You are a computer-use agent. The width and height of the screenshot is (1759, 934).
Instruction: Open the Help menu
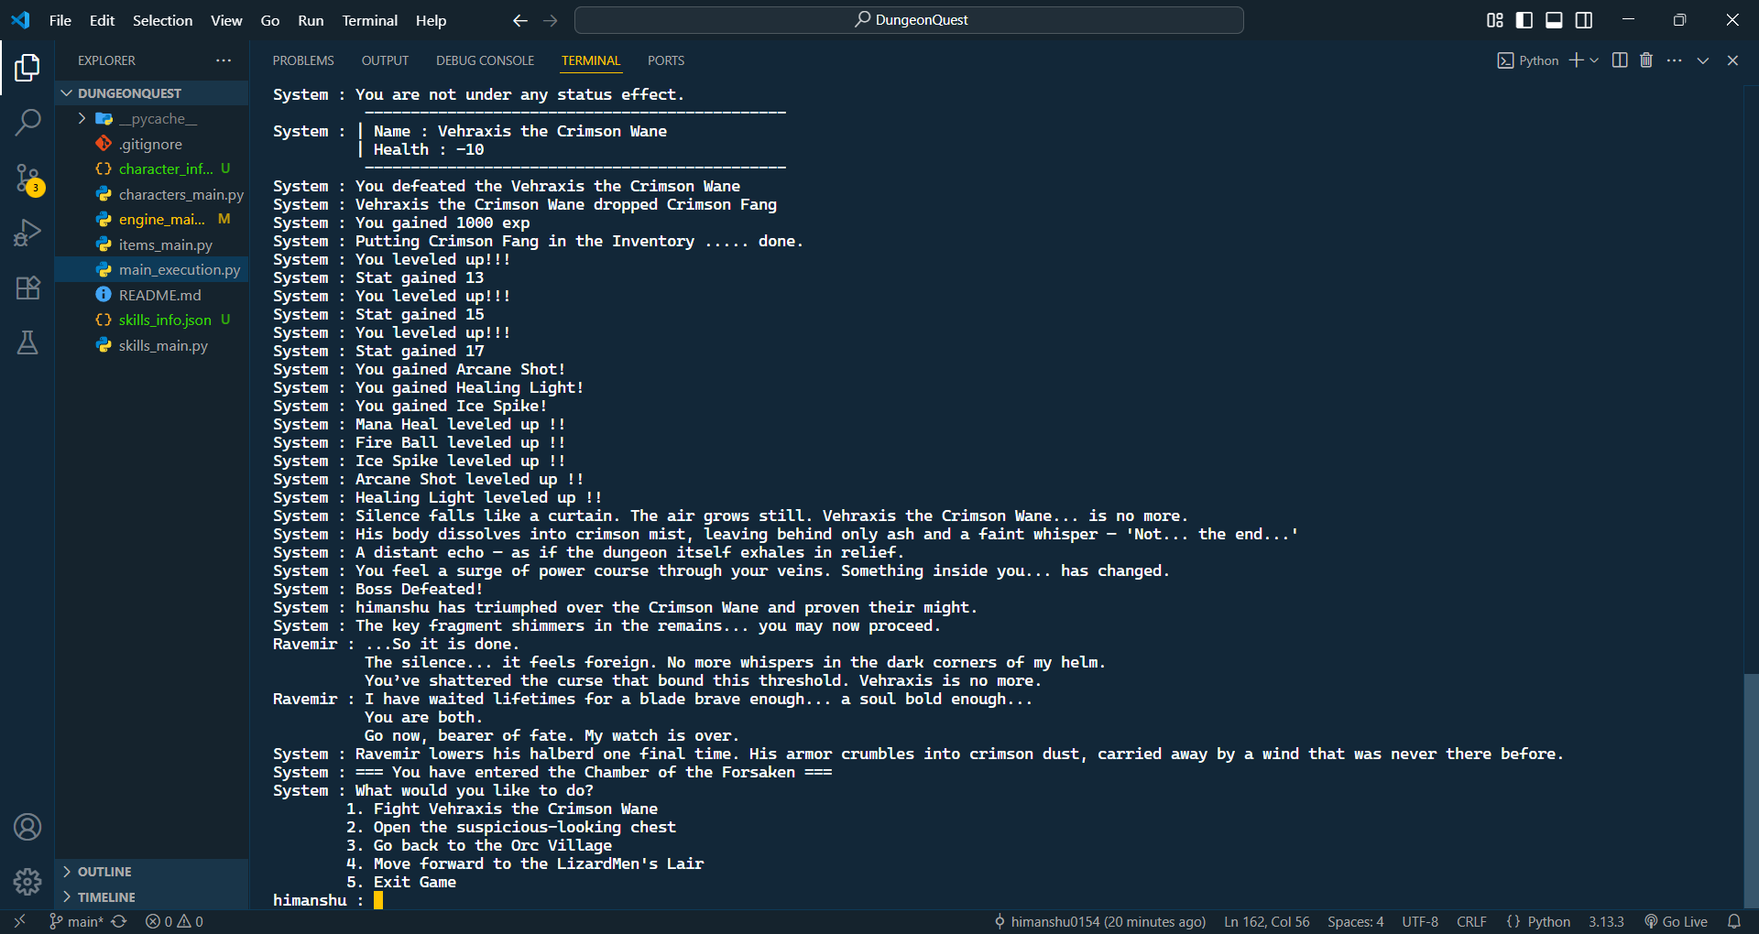[431, 20]
